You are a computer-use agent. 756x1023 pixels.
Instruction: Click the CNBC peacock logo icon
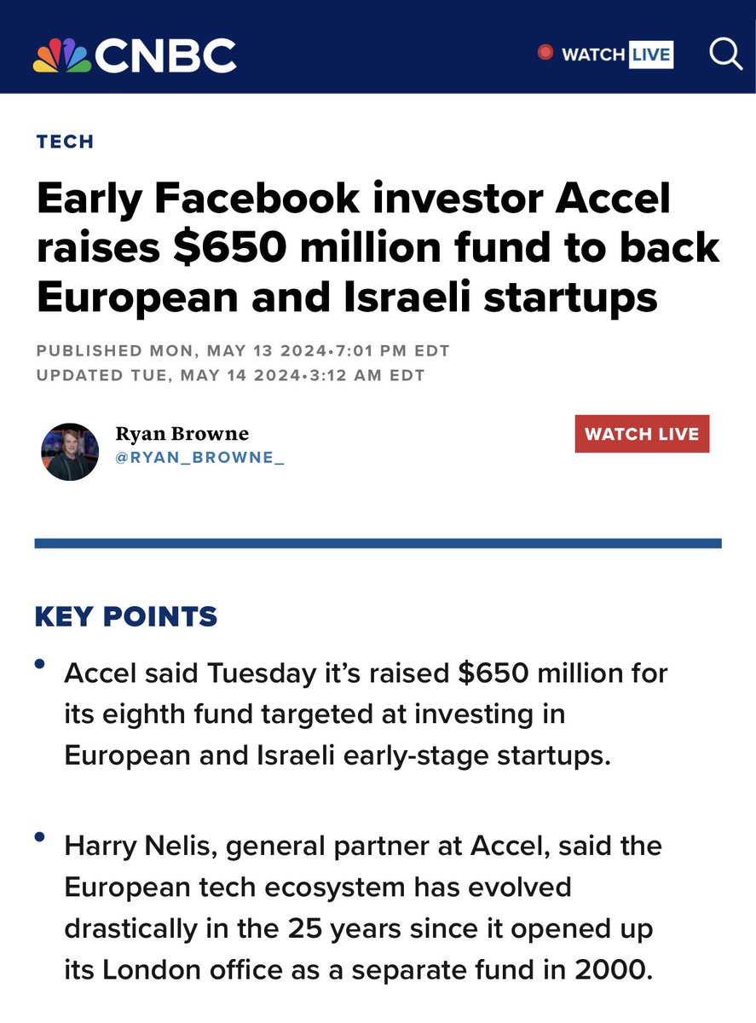[62, 56]
